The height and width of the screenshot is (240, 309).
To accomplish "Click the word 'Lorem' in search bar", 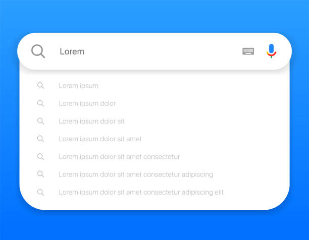I will pyautogui.click(x=72, y=51).
